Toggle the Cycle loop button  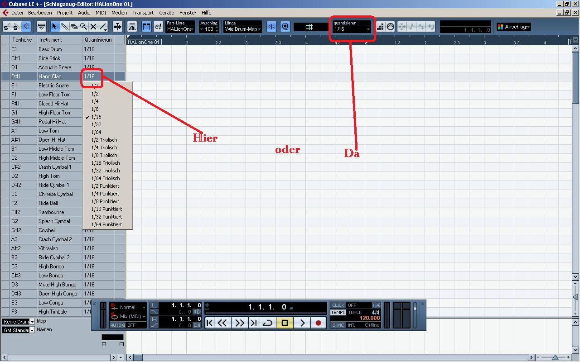267,323
